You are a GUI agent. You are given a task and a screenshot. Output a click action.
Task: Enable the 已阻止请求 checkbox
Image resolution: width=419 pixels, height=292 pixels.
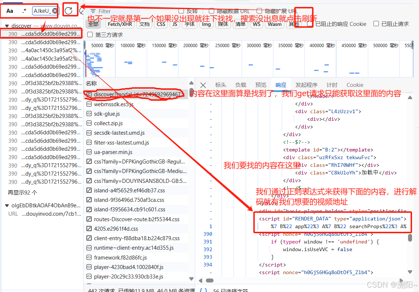(x=376, y=24)
